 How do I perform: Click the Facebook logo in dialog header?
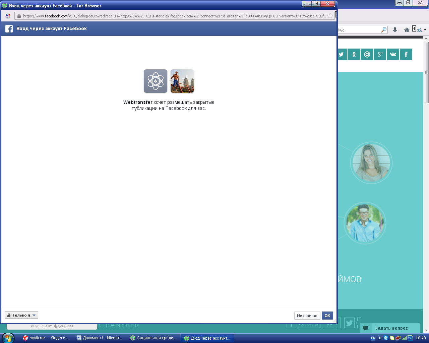coord(9,29)
